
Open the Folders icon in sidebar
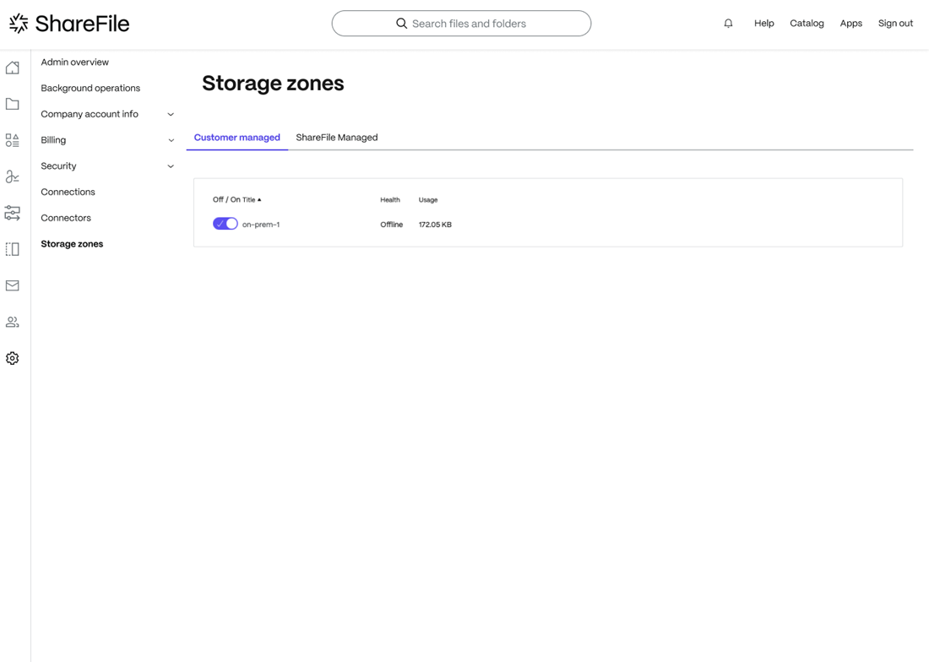click(13, 104)
